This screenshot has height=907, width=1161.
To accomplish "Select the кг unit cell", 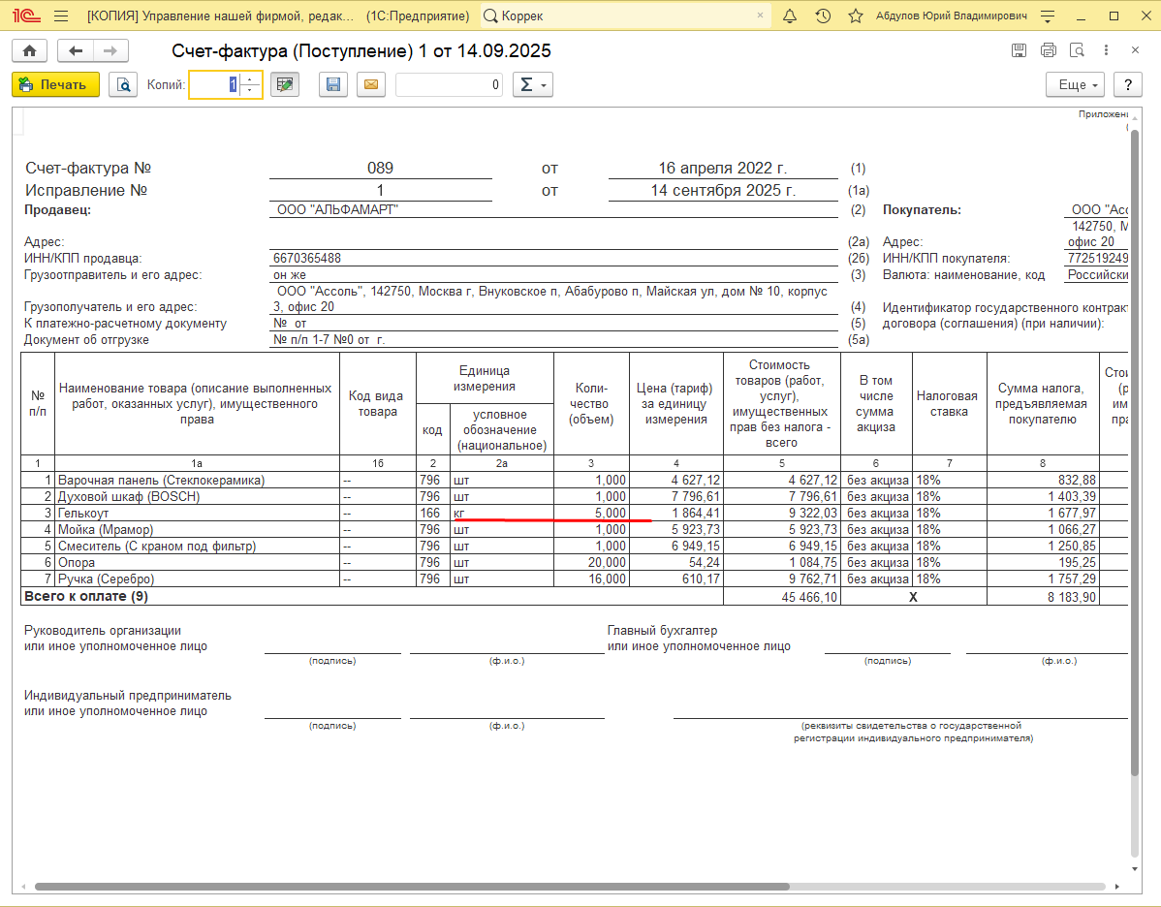I will [x=501, y=513].
